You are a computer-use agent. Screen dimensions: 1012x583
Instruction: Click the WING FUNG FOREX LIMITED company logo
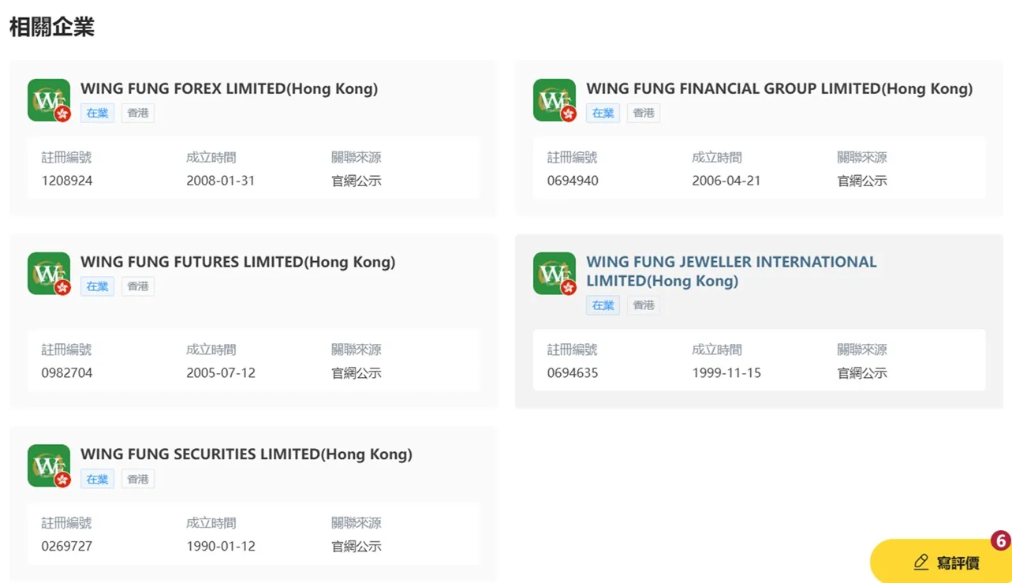tap(49, 100)
